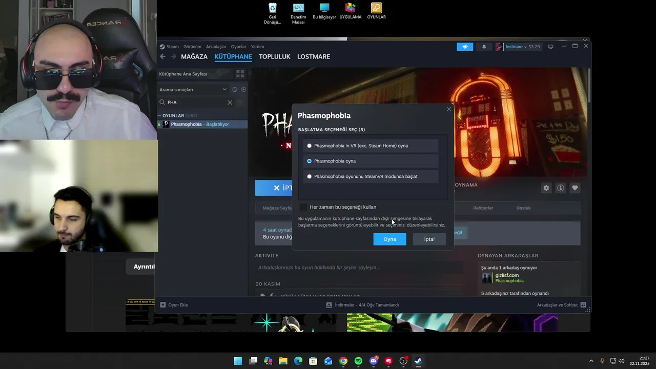This screenshot has height=369, width=656.
Task: Open the Yardım menu
Action: pyautogui.click(x=257, y=47)
